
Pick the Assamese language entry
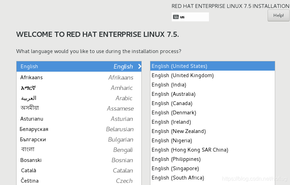pos(79,109)
